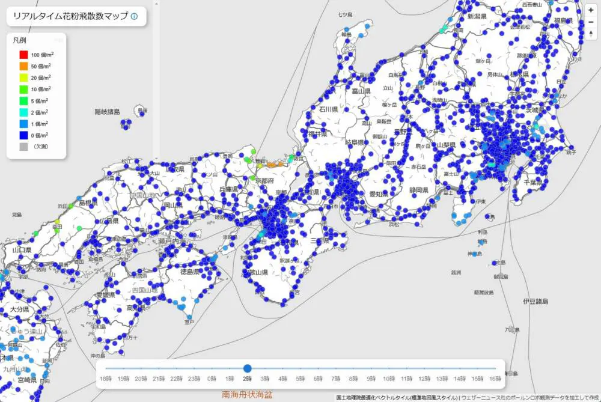Click the lime green 10 個/m² swatch
The width and height of the screenshot is (601, 402).
(x=24, y=90)
